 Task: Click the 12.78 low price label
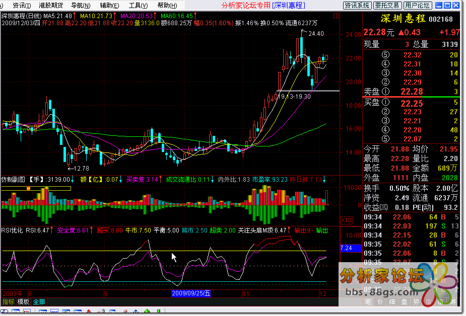pyautogui.click(x=81, y=169)
